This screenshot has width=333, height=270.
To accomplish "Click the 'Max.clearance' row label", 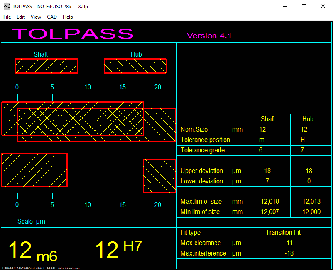I will pyautogui.click(x=201, y=243).
